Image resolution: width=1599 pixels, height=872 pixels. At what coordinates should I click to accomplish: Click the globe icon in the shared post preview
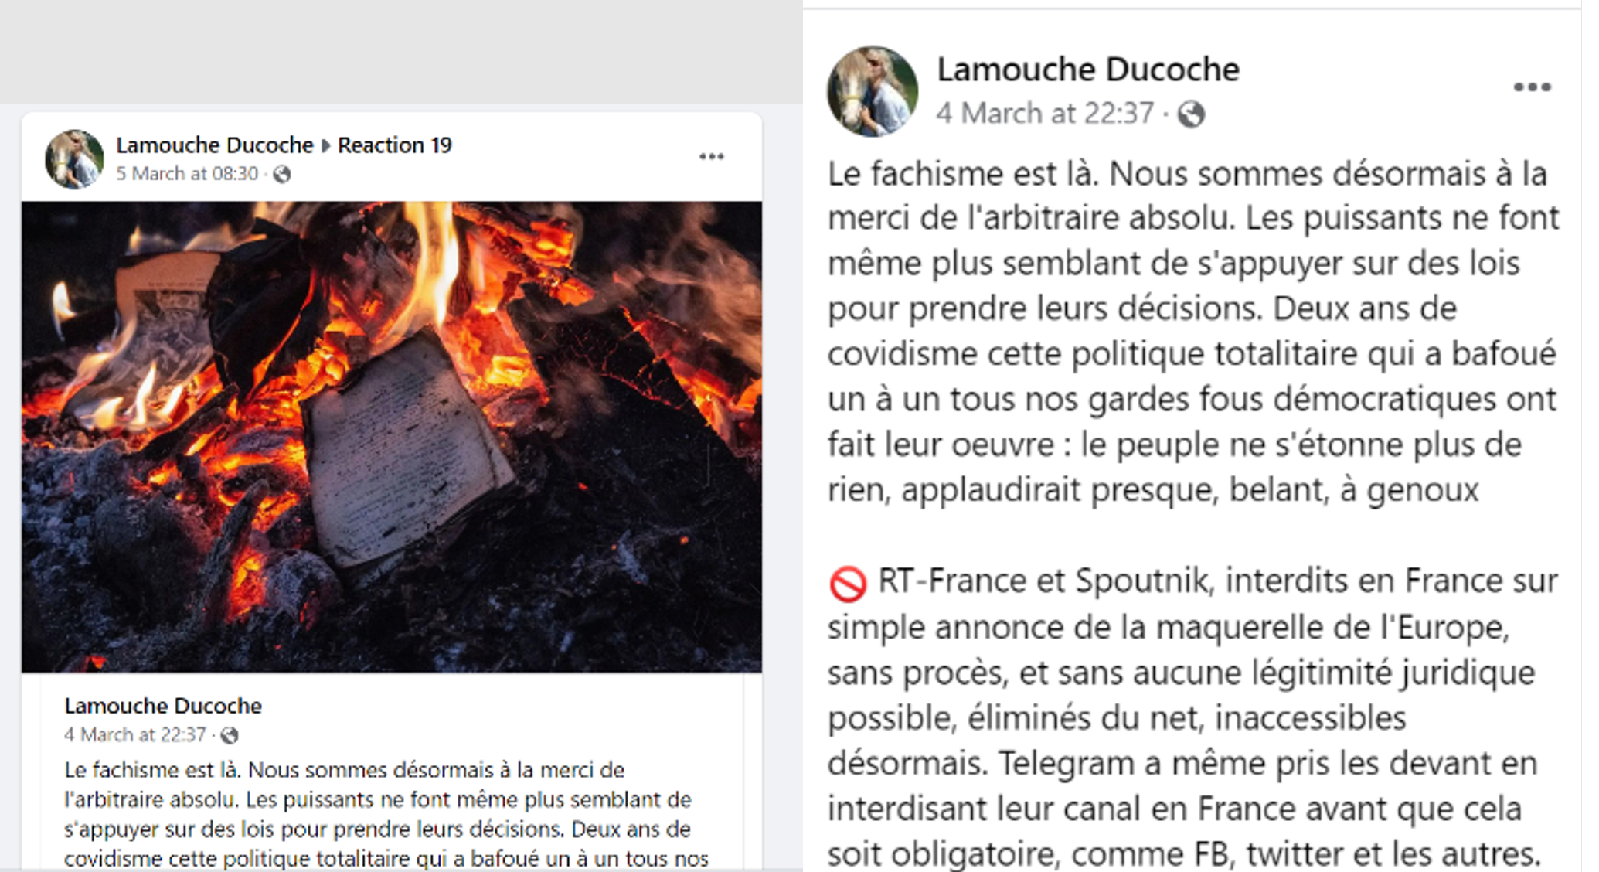click(230, 735)
